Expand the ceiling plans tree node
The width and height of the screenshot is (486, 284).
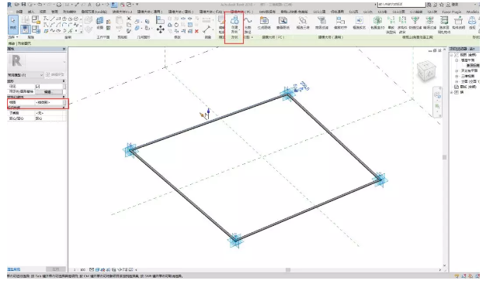456,70
